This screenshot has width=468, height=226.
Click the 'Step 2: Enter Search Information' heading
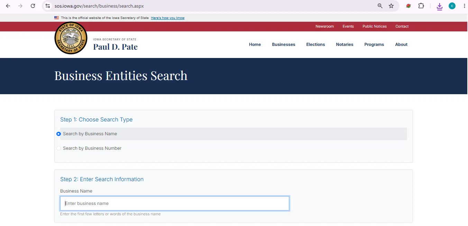coord(102,179)
